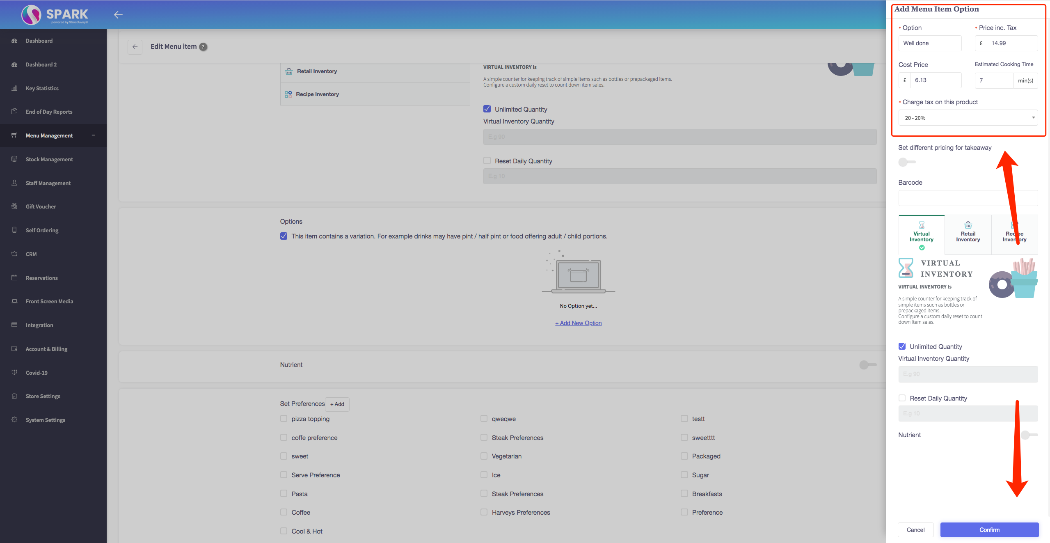Image resolution: width=1050 pixels, height=543 pixels.
Task: Check the Steak Preferences checkbox below qweqwe
Action: [484, 438]
